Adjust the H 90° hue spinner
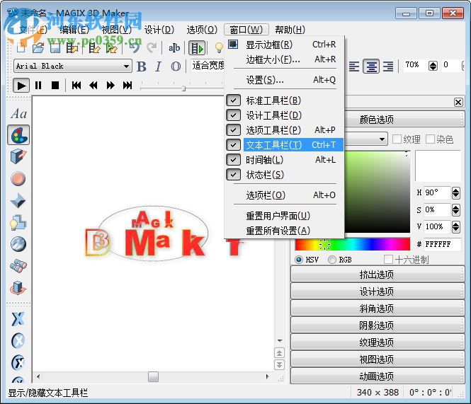Viewport: 471px width, 404px height. click(x=455, y=193)
